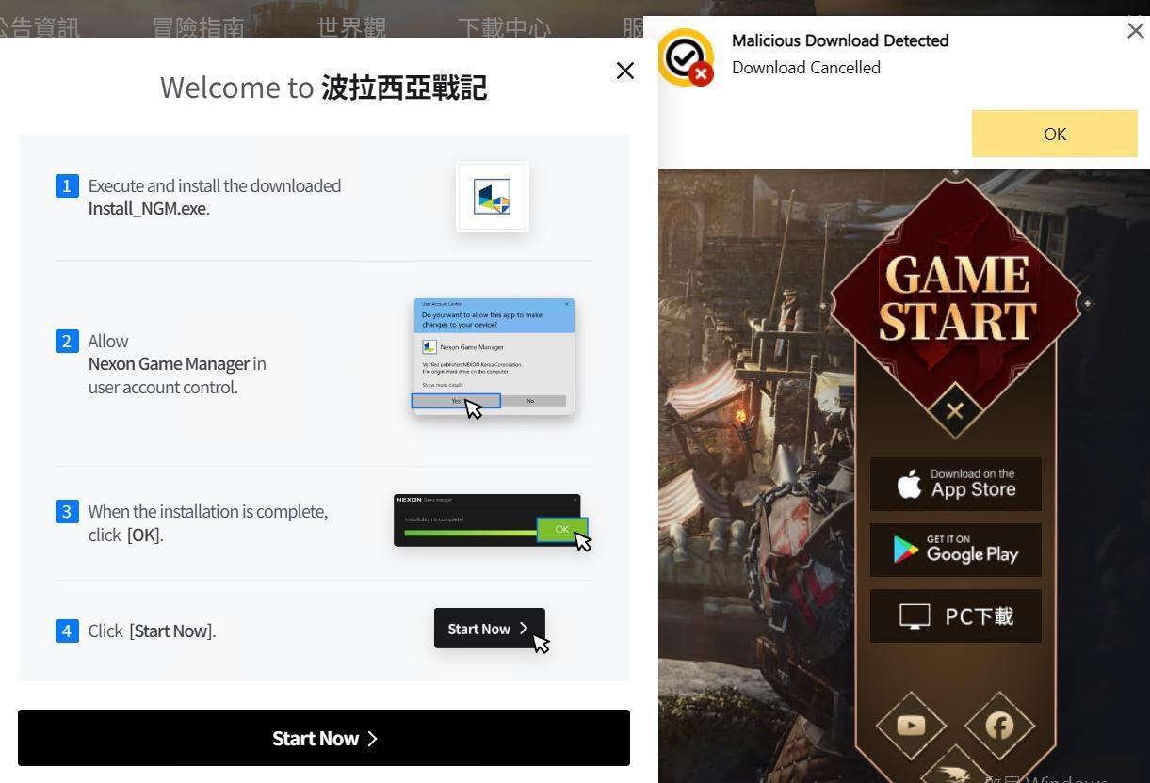Close the Welcome installation guide dialog
This screenshot has height=783, width=1150.
pyautogui.click(x=624, y=71)
